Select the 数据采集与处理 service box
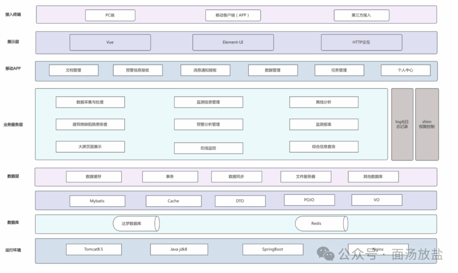 pos(90,102)
